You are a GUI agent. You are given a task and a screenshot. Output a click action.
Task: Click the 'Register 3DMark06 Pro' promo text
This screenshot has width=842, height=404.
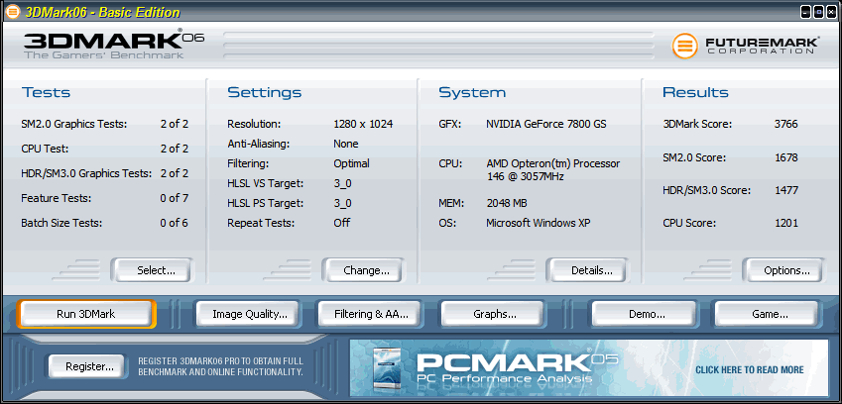(x=221, y=366)
